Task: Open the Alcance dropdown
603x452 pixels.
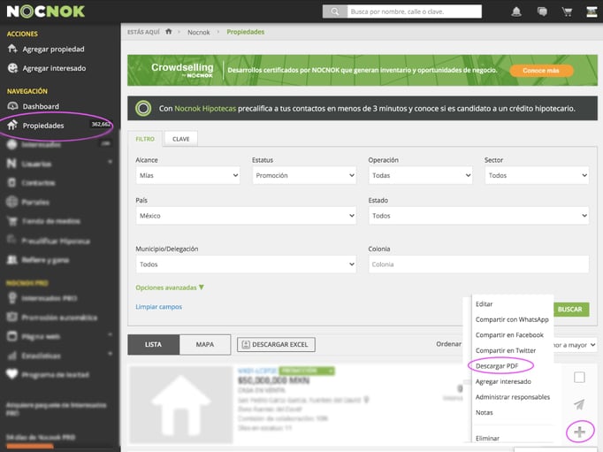Action: tap(187, 175)
